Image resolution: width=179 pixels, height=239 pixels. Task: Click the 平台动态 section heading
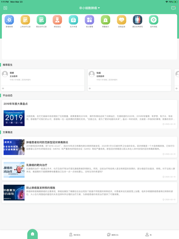pos(7,96)
